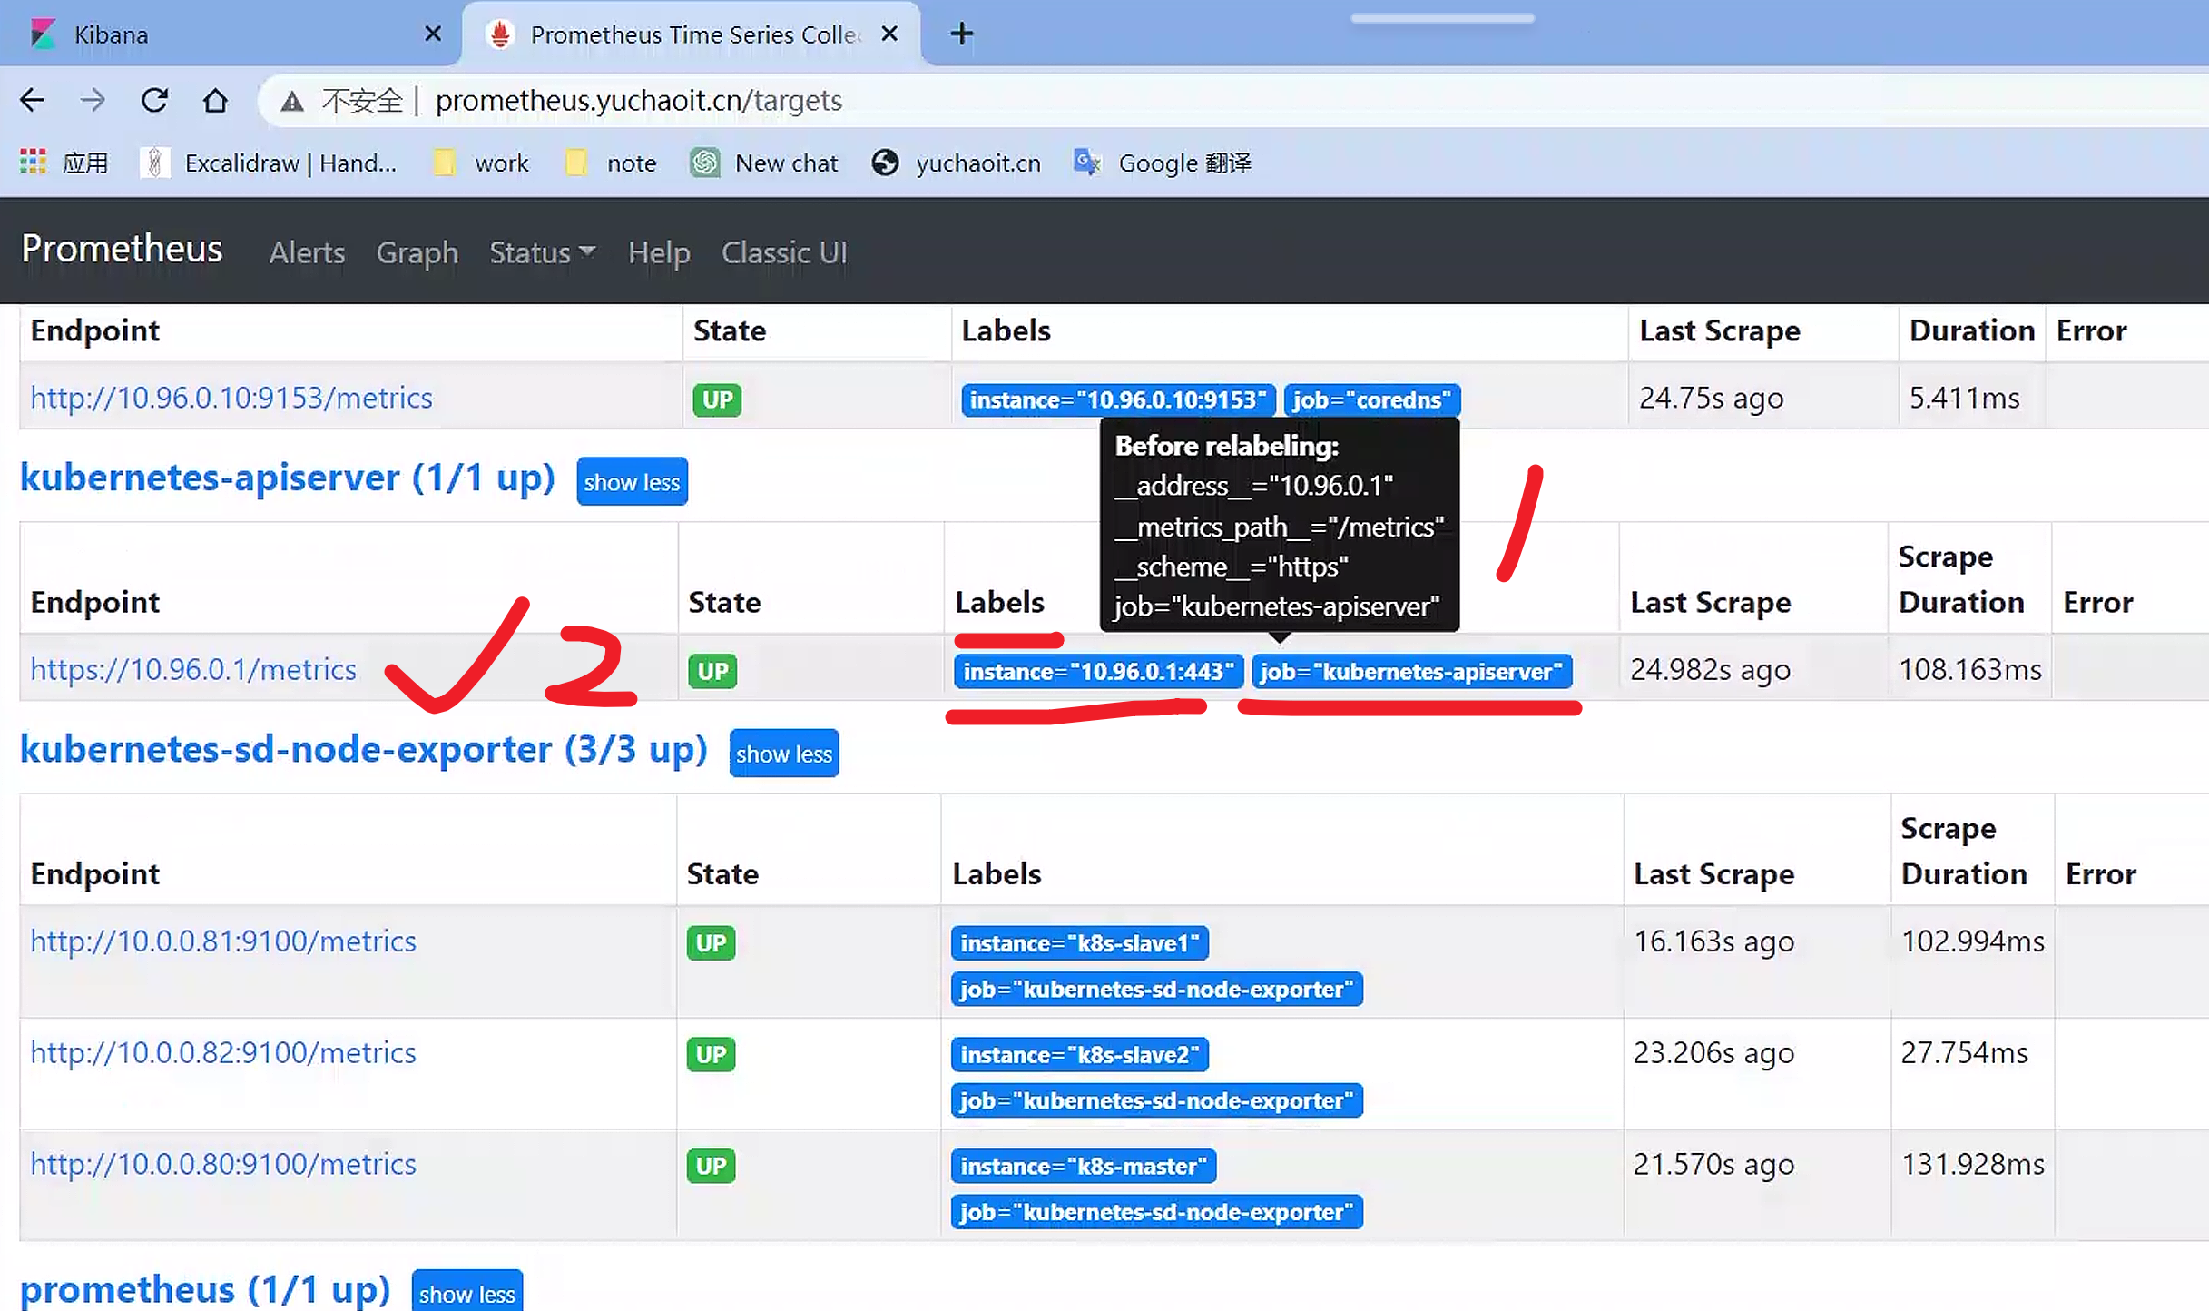The width and height of the screenshot is (2209, 1311).
Task: Expand the Status dropdown menu
Action: 542,252
